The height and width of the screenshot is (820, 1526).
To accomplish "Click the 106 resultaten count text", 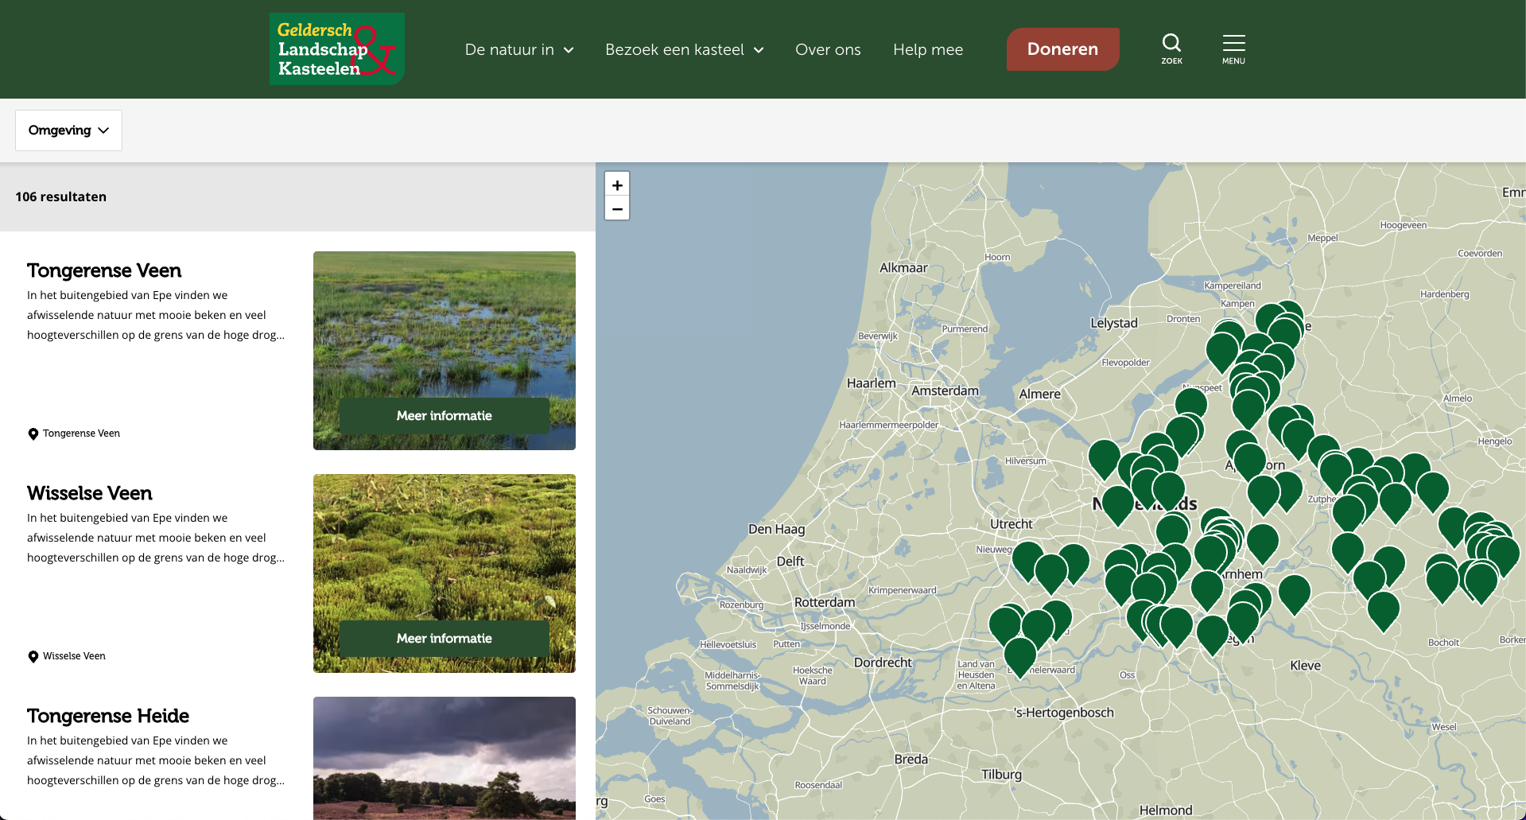I will [61, 196].
